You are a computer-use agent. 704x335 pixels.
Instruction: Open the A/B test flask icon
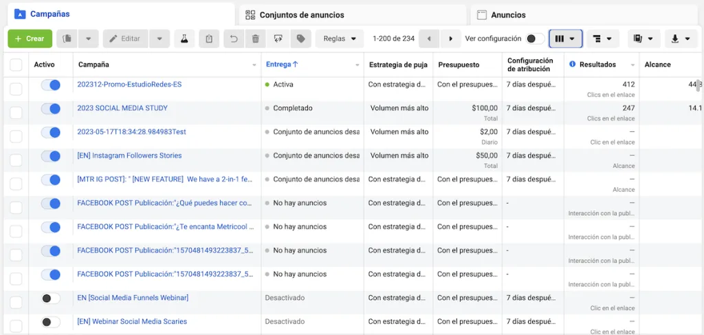(x=184, y=39)
